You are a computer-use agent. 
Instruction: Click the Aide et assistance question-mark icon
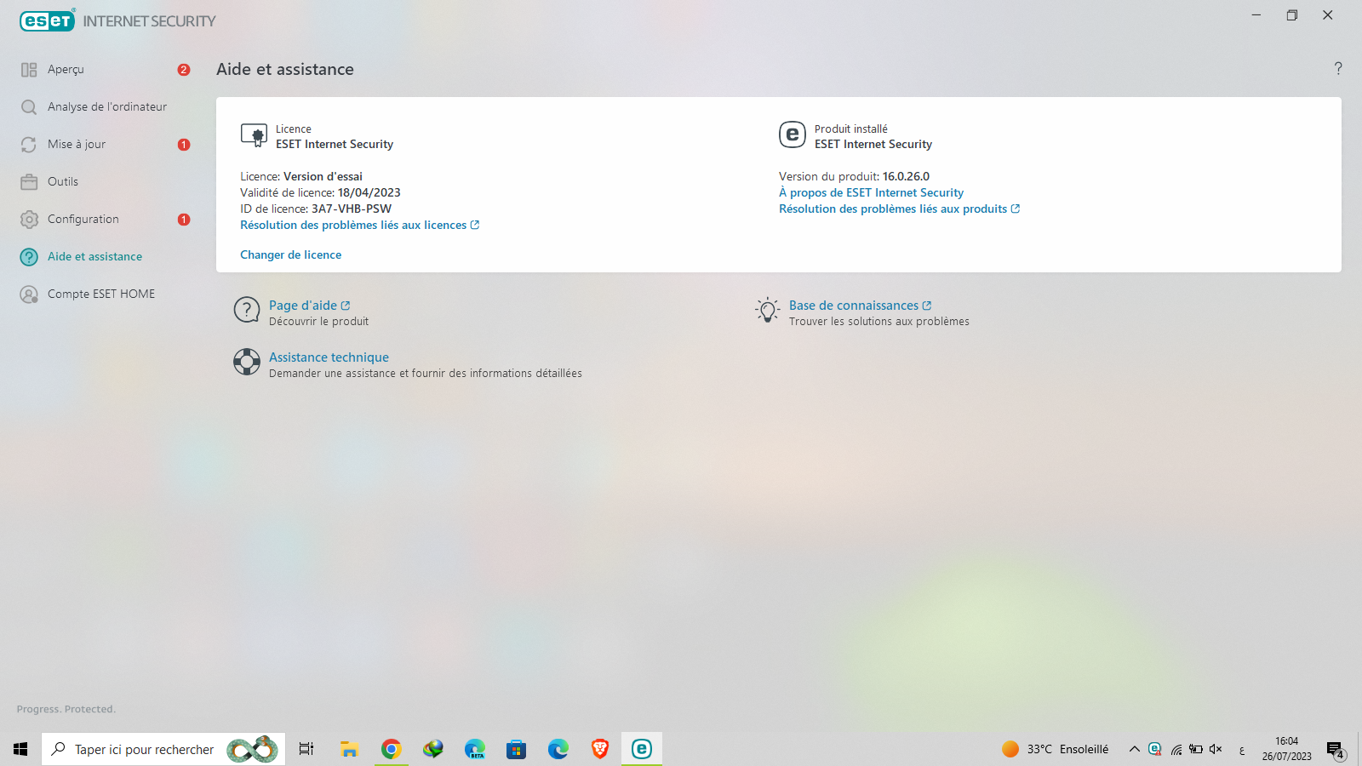click(29, 257)
